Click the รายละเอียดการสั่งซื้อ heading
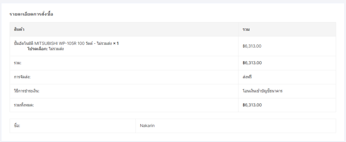 pos(31,14)
